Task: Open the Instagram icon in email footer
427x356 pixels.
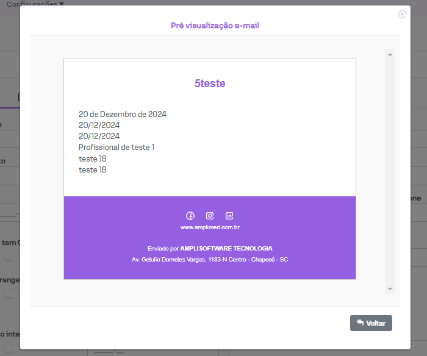Action: tap(210, 216)
